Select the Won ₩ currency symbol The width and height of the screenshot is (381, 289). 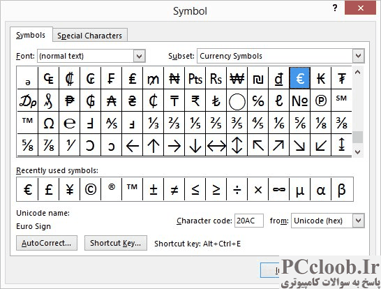[237, 78]
